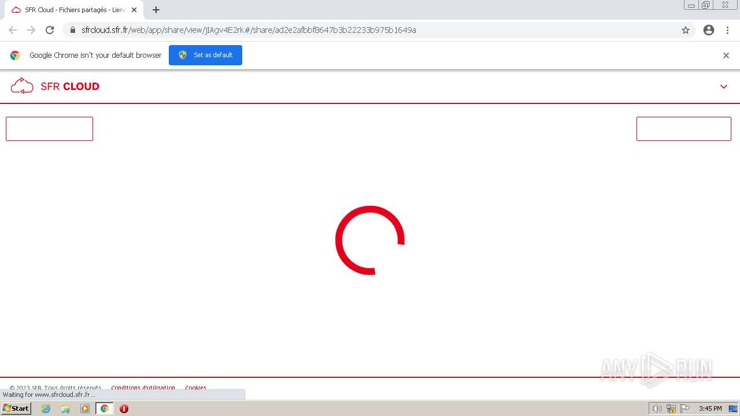Image resolution: width=740 pixels, height=416 pixels.
Task: Click the red shield taskbar icon
Action: 124,408
